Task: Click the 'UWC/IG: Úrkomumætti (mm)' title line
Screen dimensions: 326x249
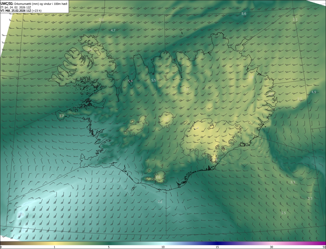Action: (x=34, y=4)
